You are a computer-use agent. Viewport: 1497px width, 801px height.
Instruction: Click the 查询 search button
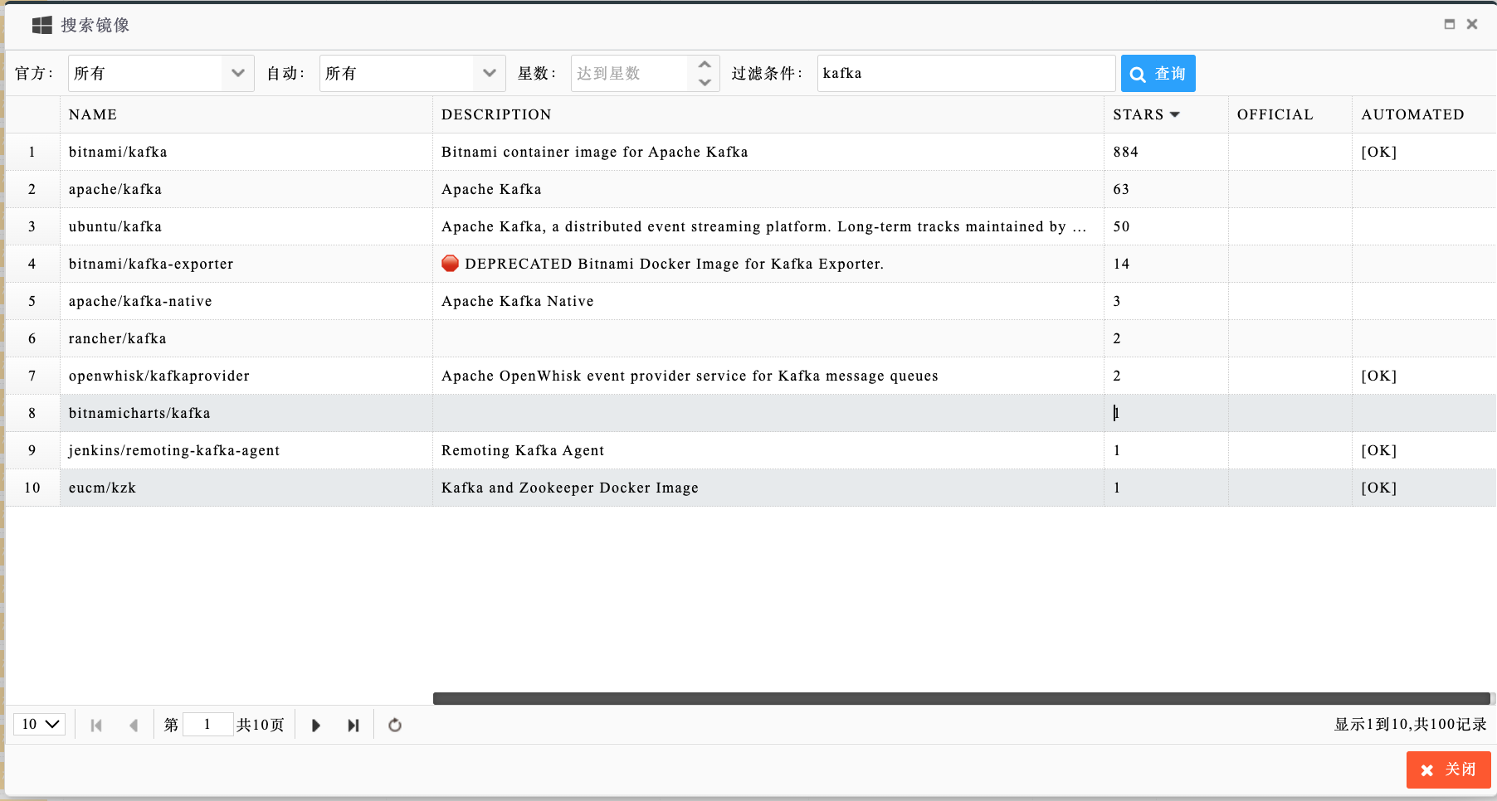[x=1158, y=74]
